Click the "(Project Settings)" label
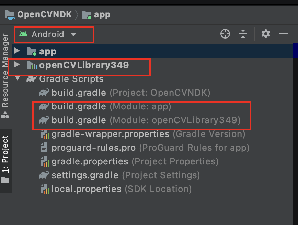The height and width of the screenshot is (225, 298). point(161,175)
